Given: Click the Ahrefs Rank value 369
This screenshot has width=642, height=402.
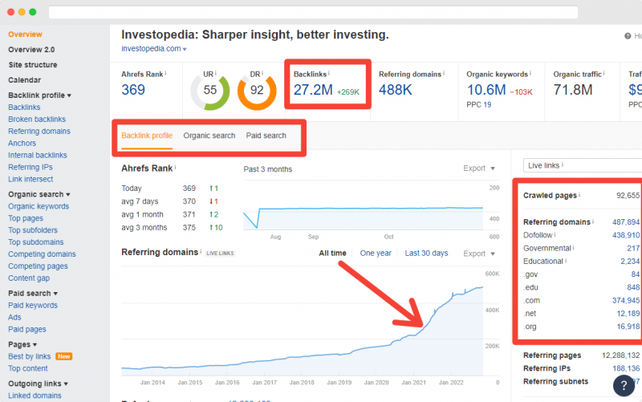Looking at the screenshot, I should (133, 90).
